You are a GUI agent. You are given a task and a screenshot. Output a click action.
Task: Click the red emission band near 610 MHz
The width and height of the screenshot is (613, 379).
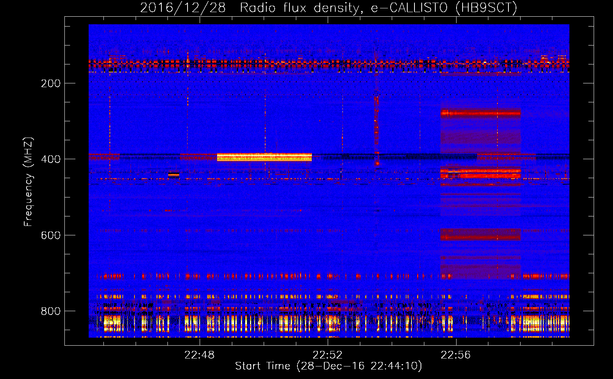click(x=481, y=234)
